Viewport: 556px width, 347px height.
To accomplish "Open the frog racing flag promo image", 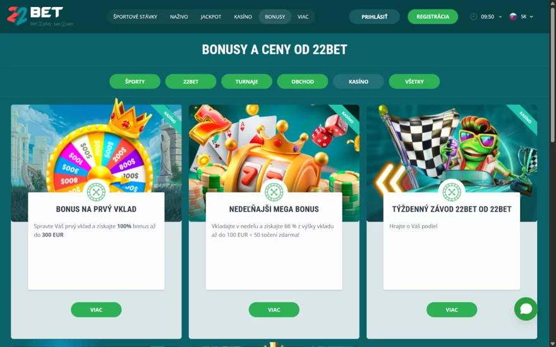I will pos(451,149).
